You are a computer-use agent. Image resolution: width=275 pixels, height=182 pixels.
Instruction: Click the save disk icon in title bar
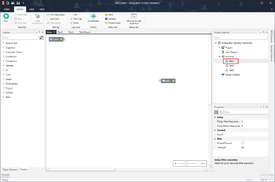pyautogui.click(x=18, y=2)
